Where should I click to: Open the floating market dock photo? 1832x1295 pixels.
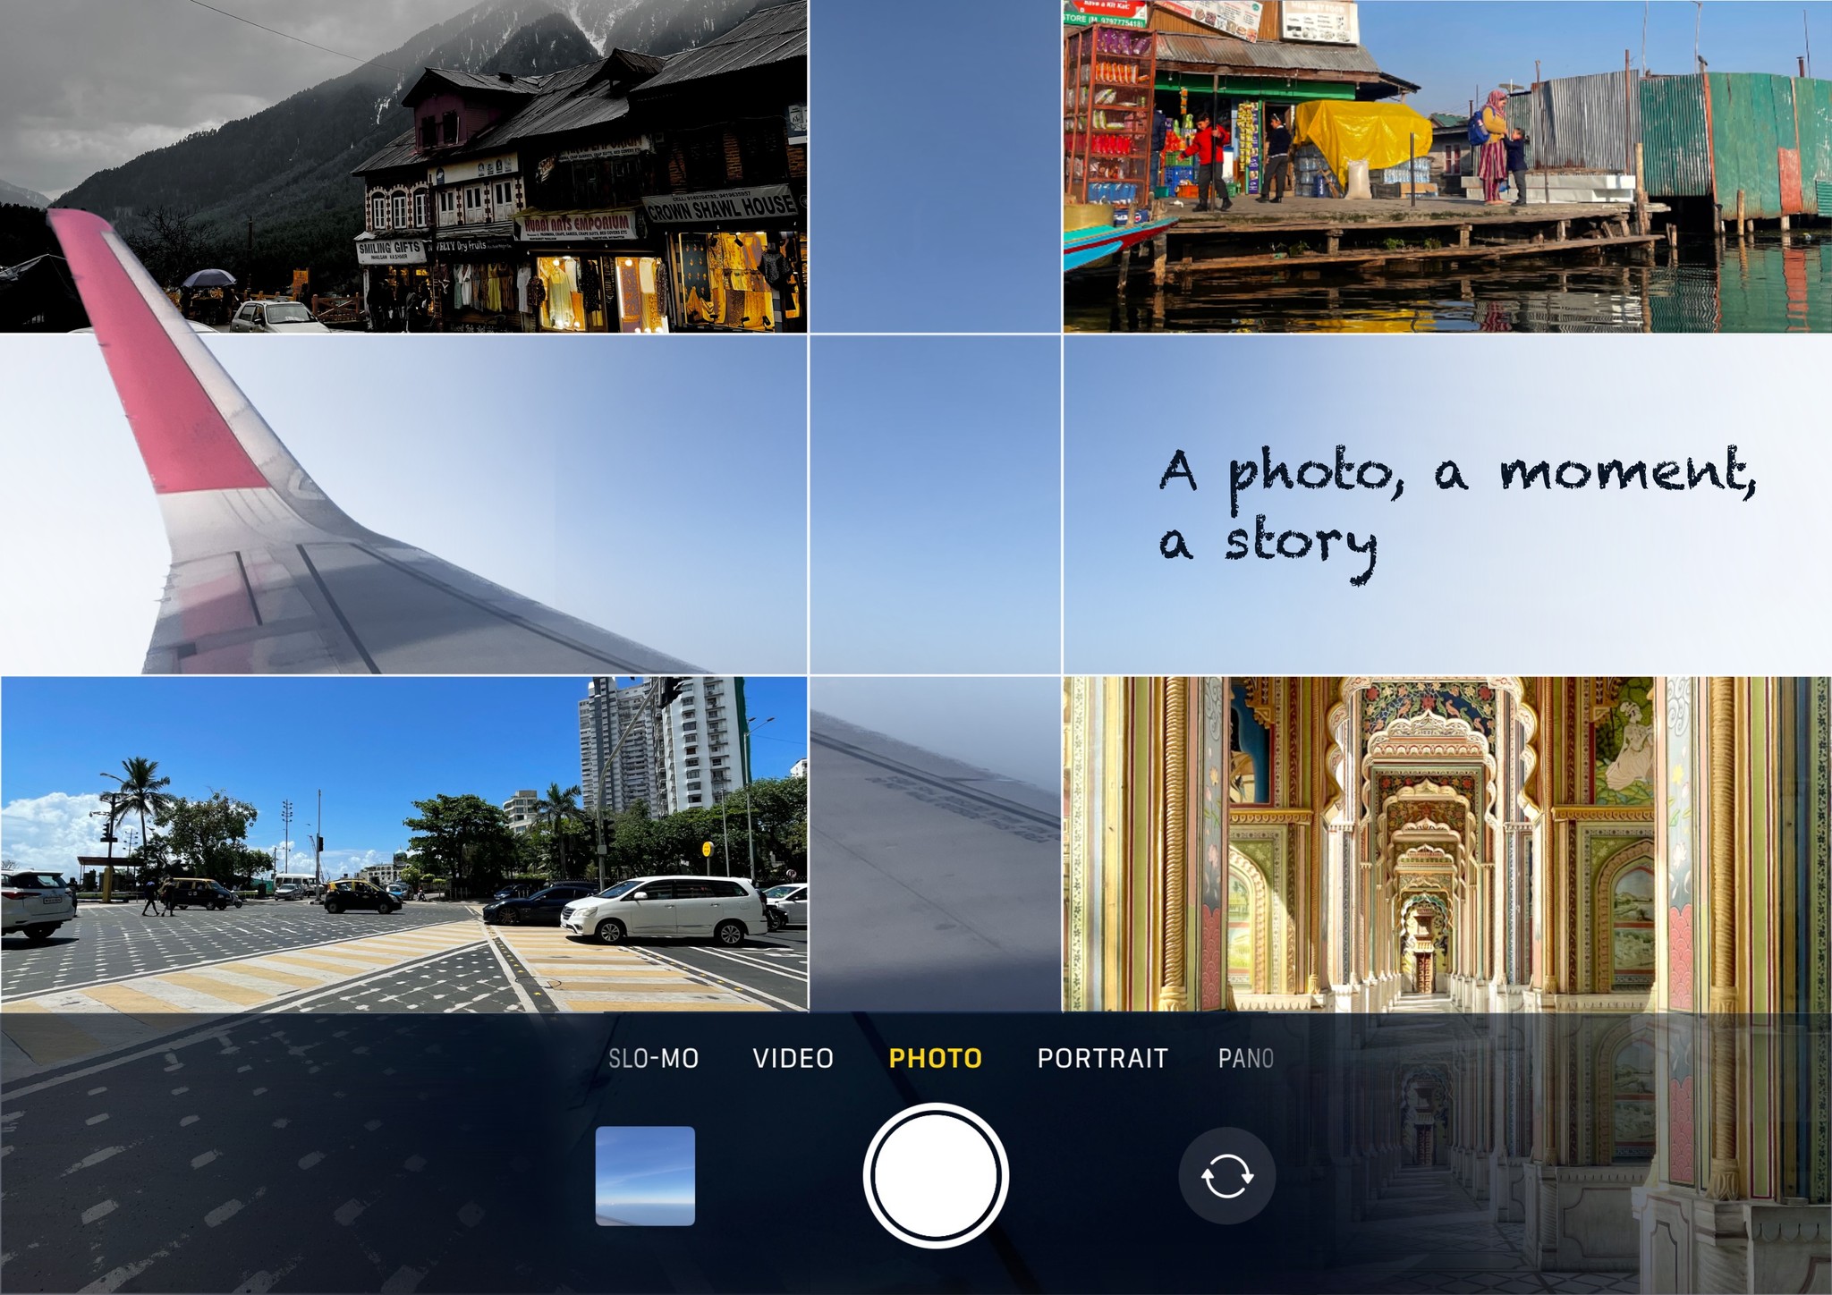tap(1446, 166)
